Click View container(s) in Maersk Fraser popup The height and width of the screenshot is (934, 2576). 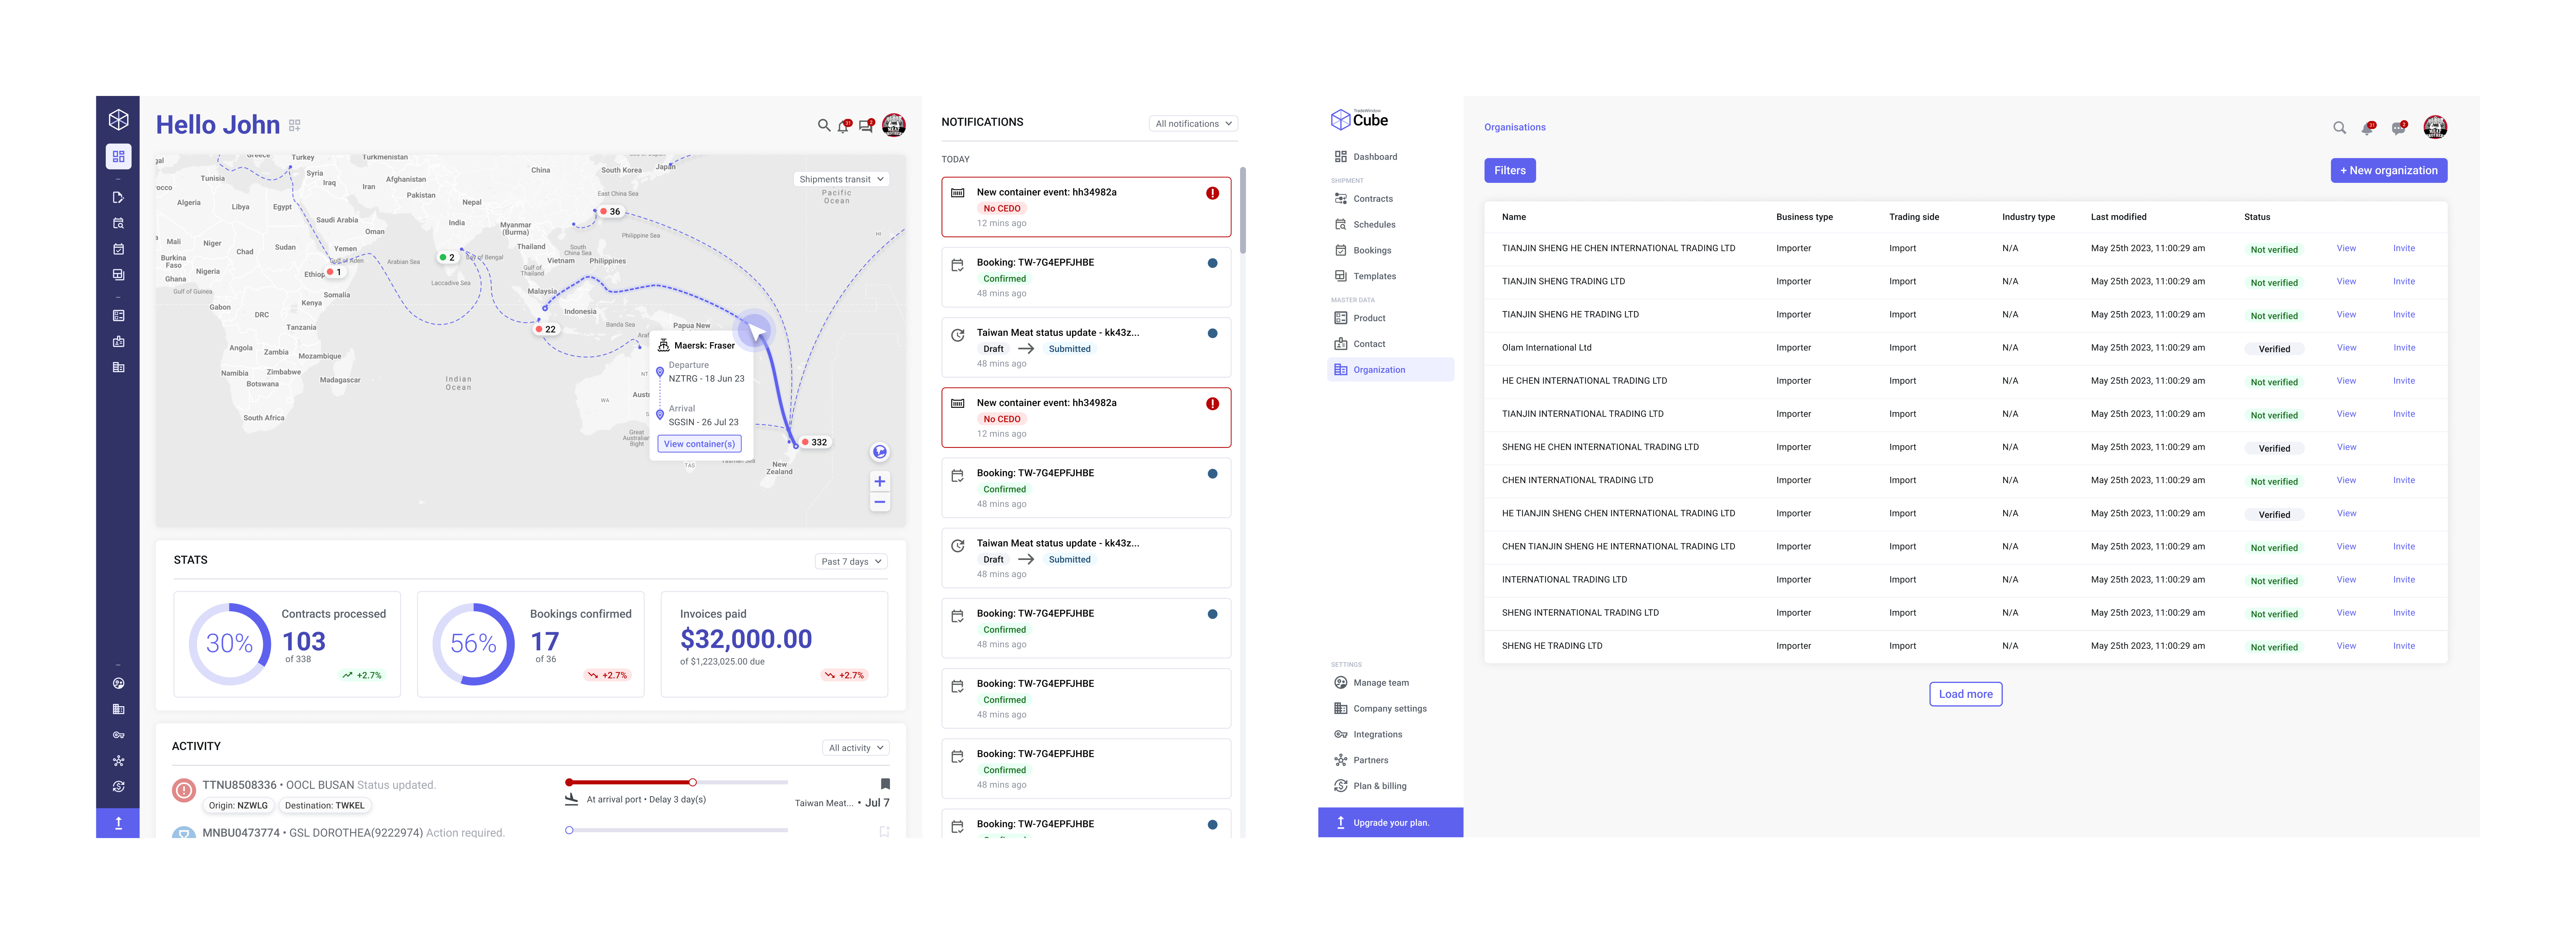699,444
